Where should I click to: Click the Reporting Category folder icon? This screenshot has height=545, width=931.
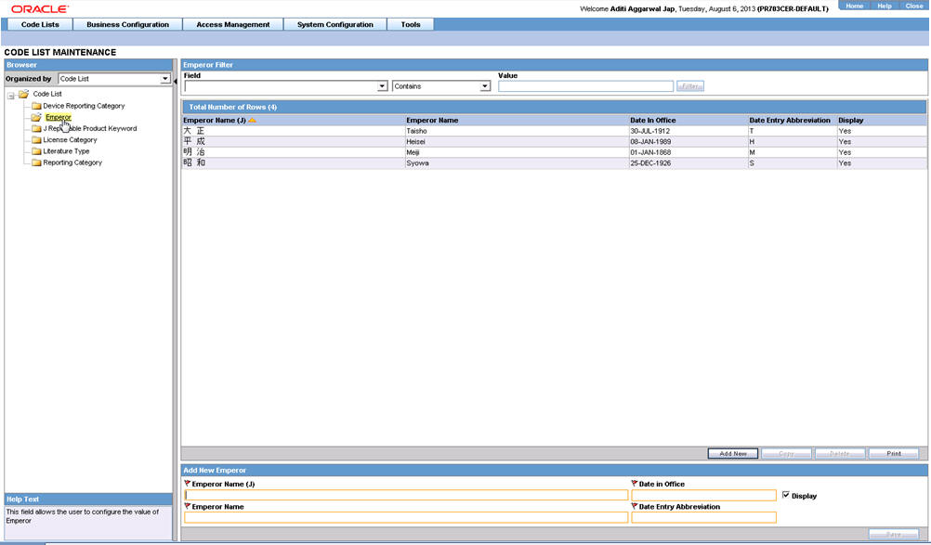pos(36,162)
